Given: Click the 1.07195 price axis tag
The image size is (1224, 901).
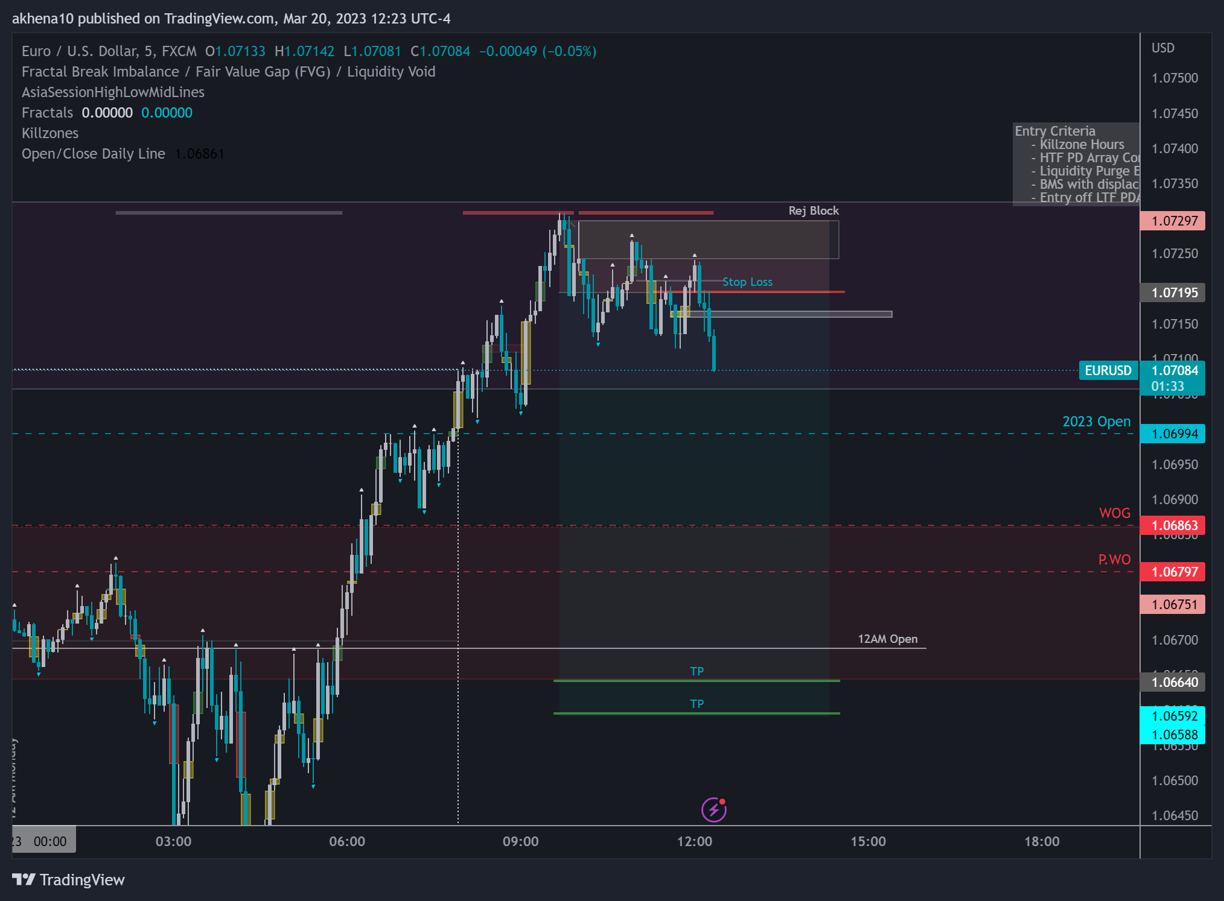Looking at the screenshot, I should (x=1173, y=292).
